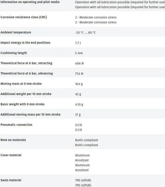
Task: Click 'Additional moving mass per 10 mm stroke'
Action: click(30, 114)
